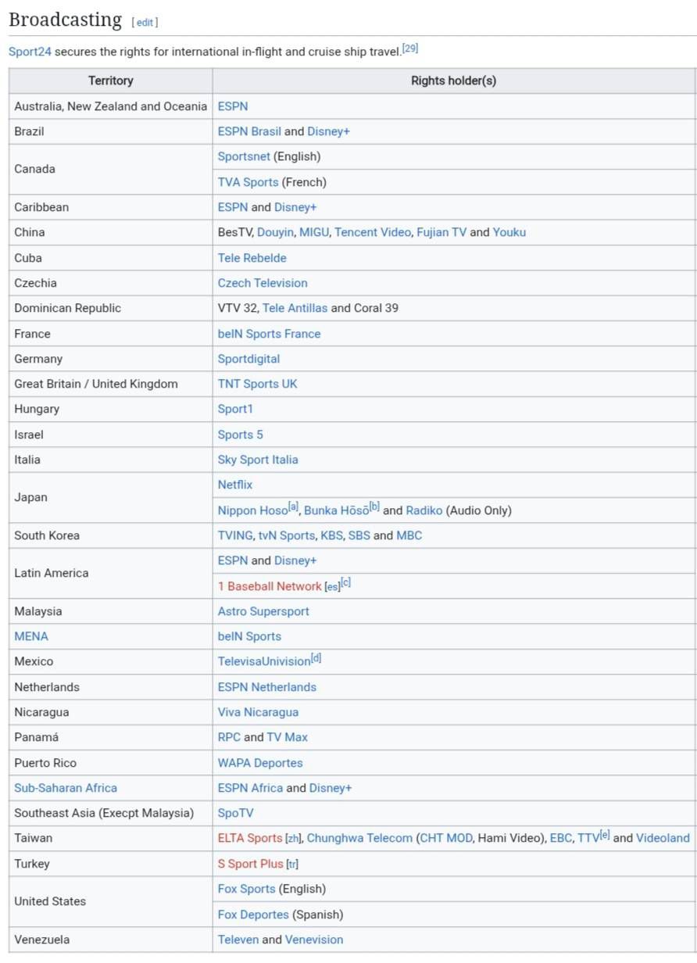Image resolution: width=697 pixels, height=963 pixels.
Task: Click the TelevisaUnivision link
Action: pyautogui.click(x=263, y=661)
